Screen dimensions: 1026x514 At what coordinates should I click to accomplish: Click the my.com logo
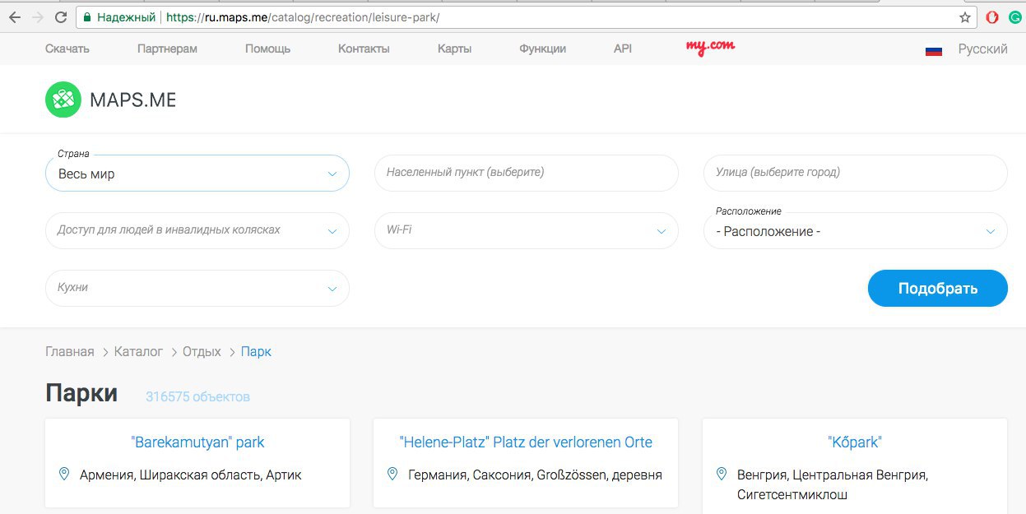coord(710,48)
